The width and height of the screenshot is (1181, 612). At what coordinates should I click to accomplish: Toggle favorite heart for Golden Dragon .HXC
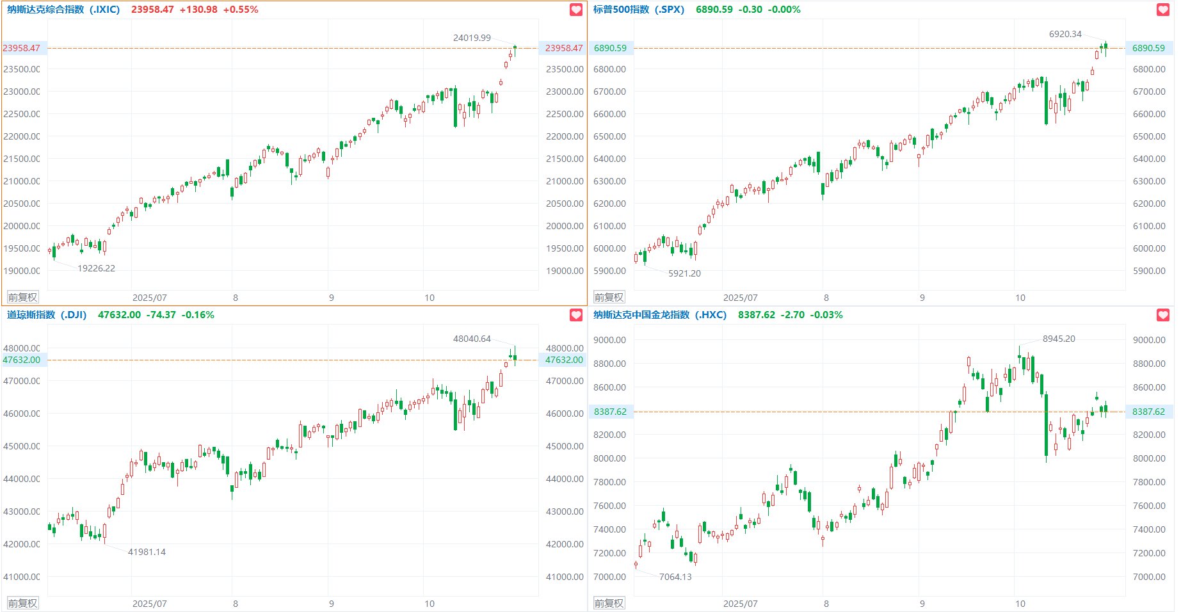[1163, 315]
